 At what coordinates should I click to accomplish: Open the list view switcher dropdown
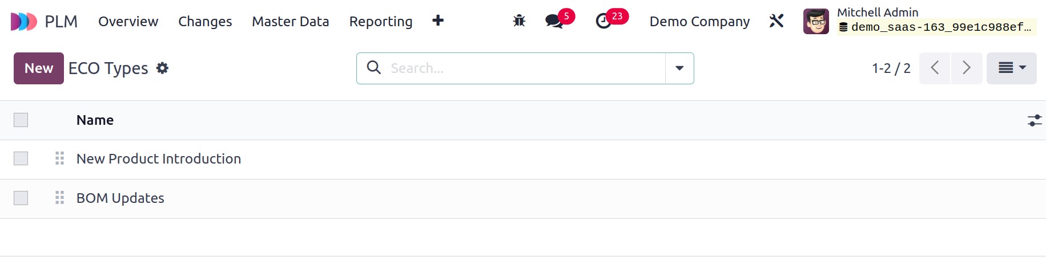tap(1012, 68)
